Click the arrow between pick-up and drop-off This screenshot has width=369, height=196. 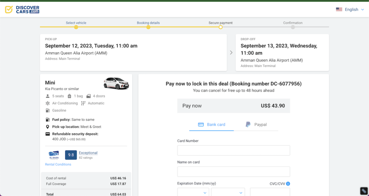coord(231,53)
